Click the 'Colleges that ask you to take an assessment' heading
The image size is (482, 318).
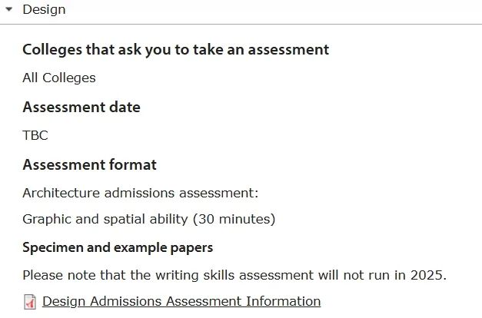click(175, 50)
